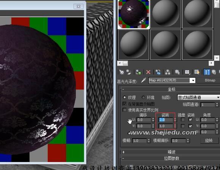Open the 显式贴图通道 mapping dropdown
220x170 pixels.
click(198, 97)
